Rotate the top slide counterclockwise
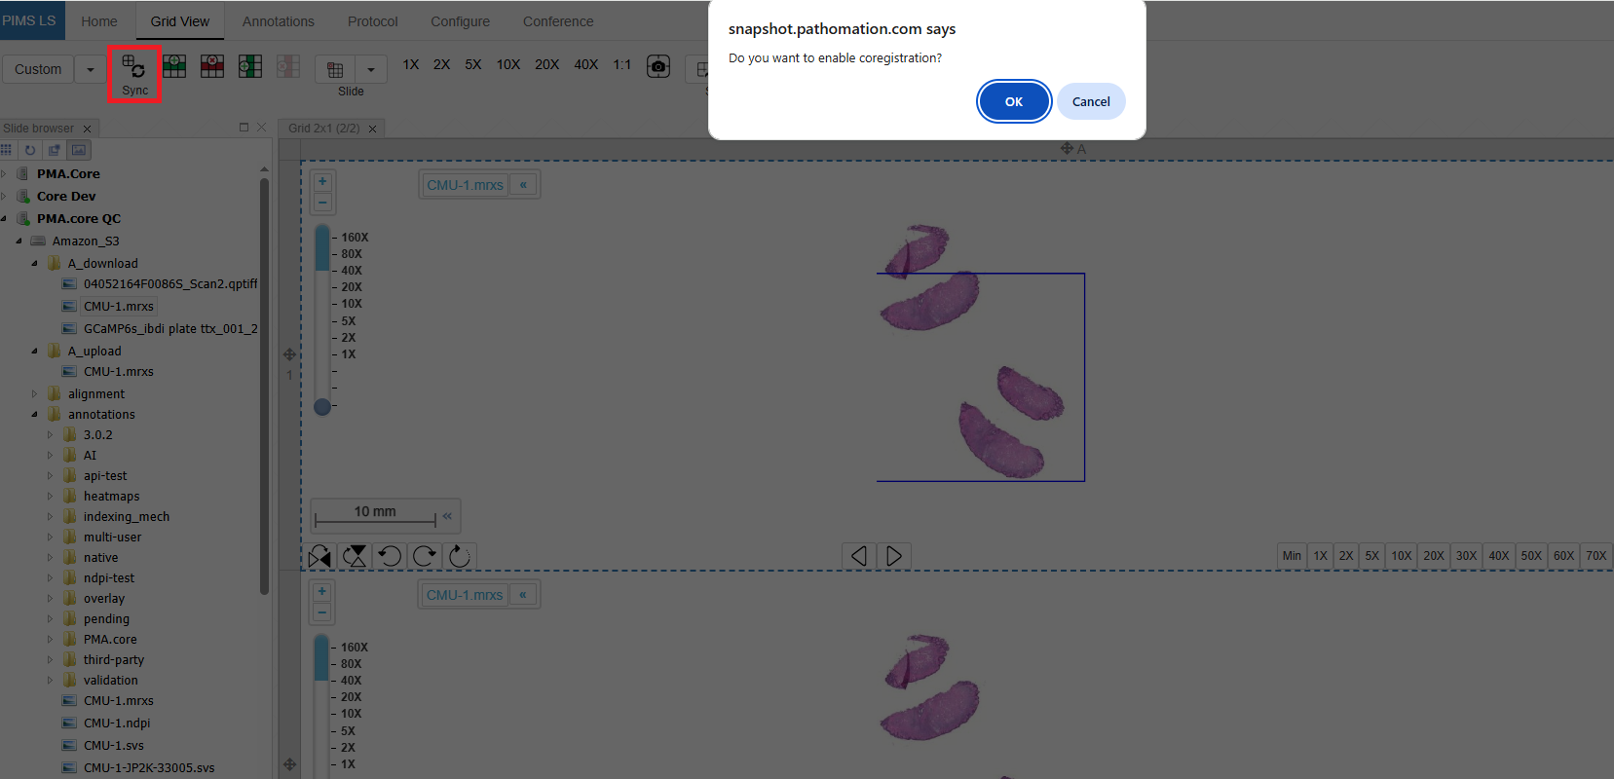Viewport: 1614px width, 779px height. pyautogui.click(x=390, y=556)
